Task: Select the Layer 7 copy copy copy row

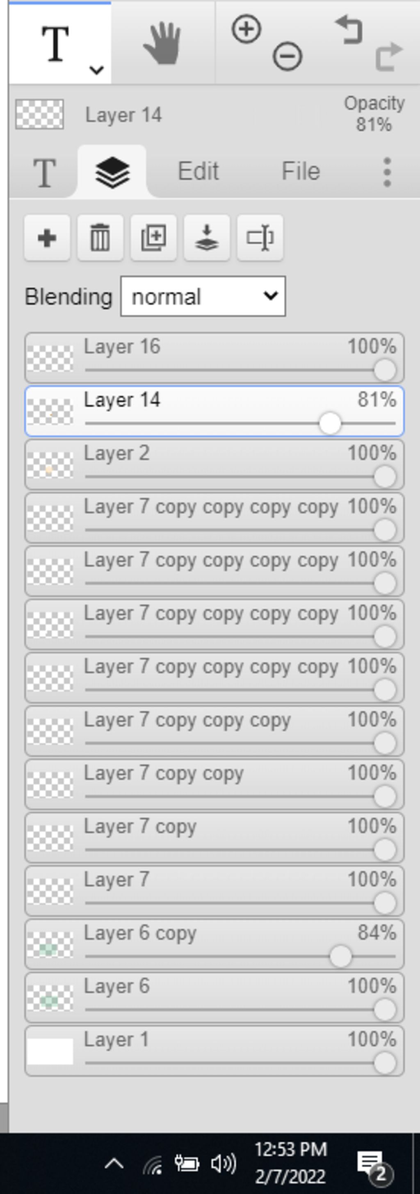Action: click(215, 731)
